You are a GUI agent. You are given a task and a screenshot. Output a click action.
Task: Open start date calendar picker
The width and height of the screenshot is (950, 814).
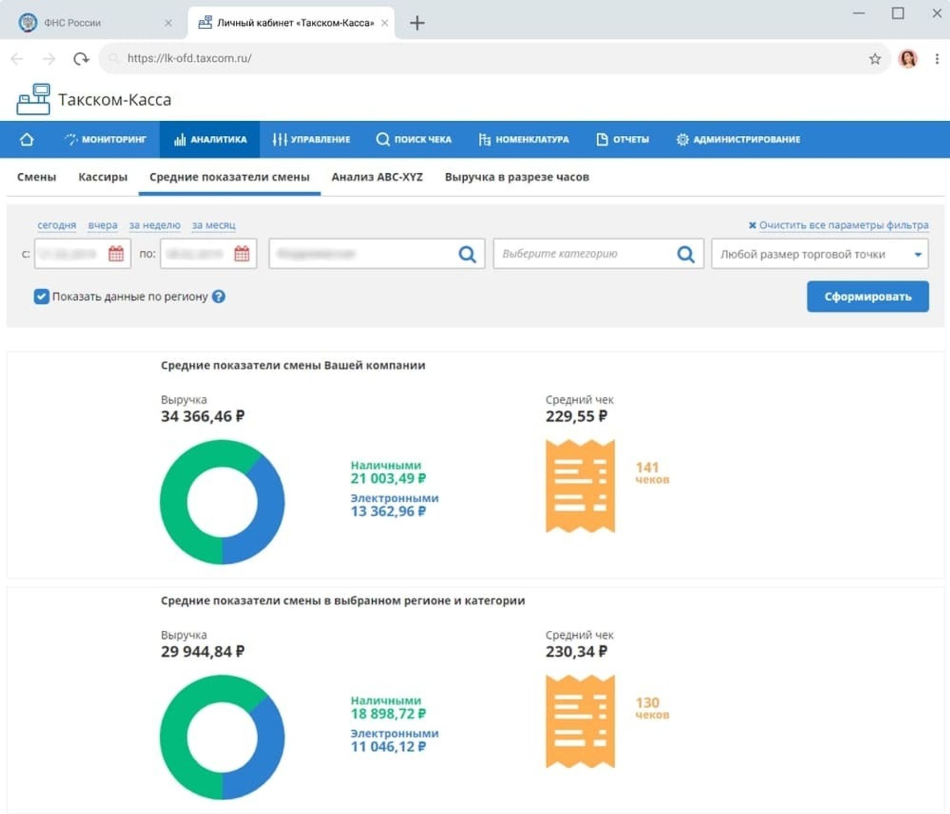point(116,254)
